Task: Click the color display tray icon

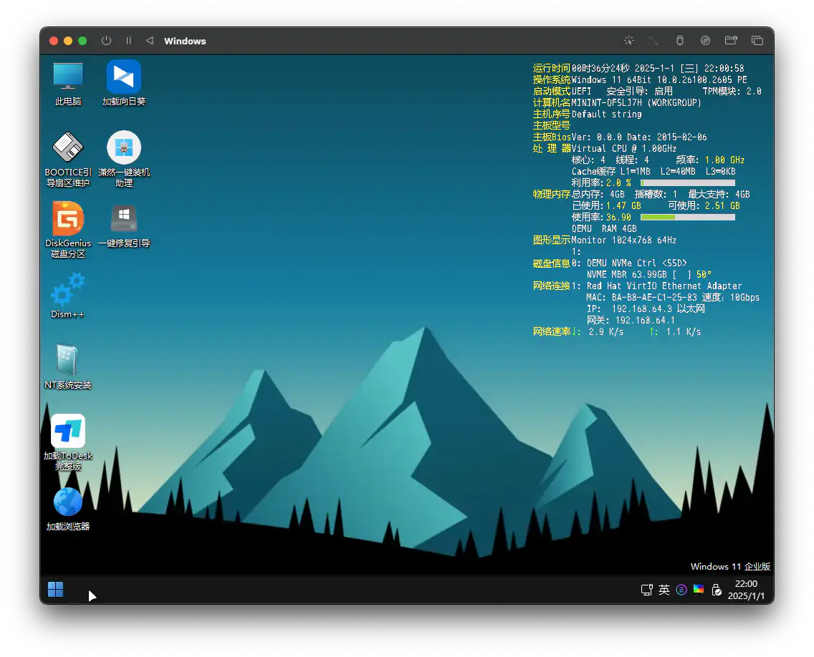Action: (x=699, y=590)
